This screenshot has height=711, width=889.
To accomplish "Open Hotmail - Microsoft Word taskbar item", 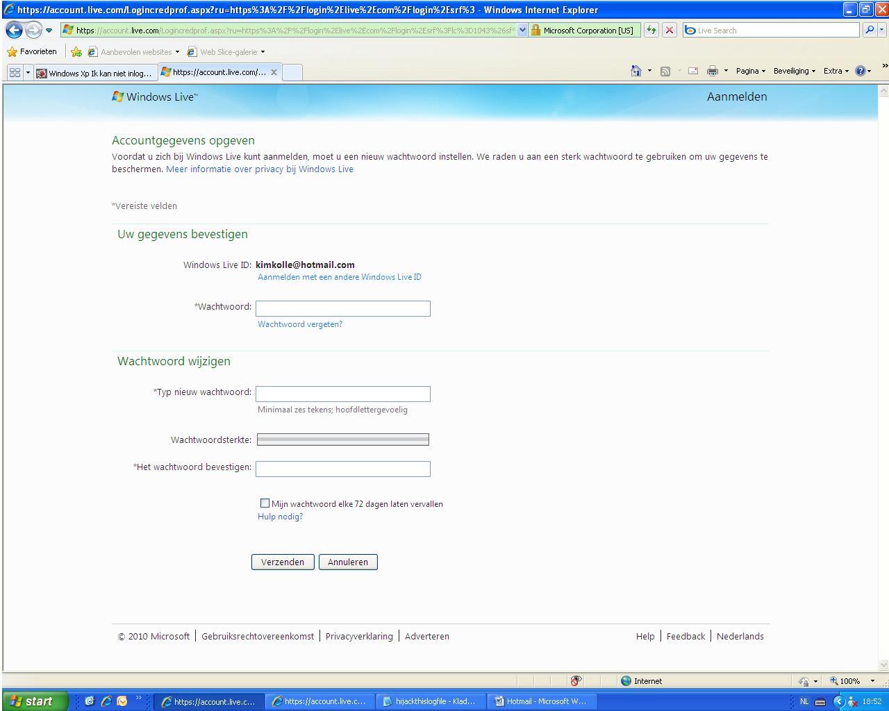I will pos(542,701).
